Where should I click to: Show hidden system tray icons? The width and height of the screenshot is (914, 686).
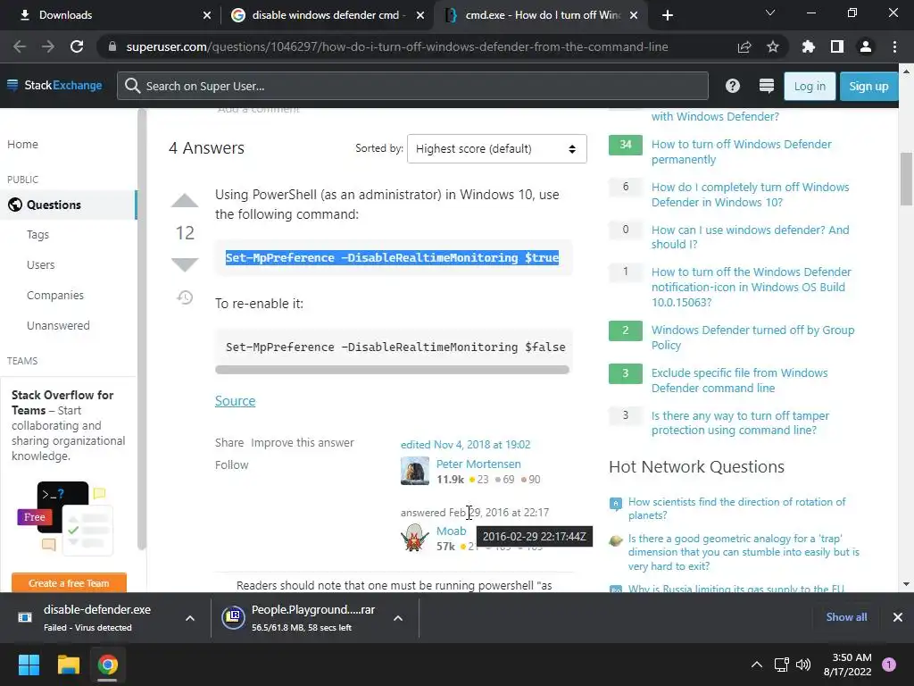click(757, 665)
